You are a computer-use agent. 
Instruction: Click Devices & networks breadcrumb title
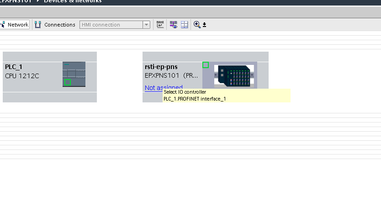(x=73, y=1)
